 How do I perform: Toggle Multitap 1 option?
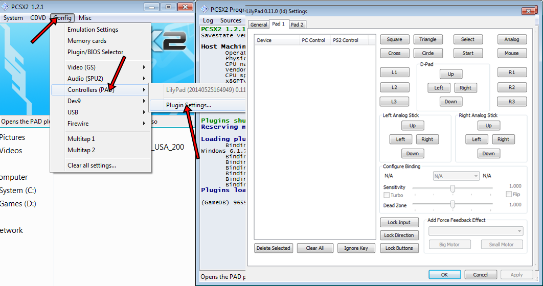(101, 139)
